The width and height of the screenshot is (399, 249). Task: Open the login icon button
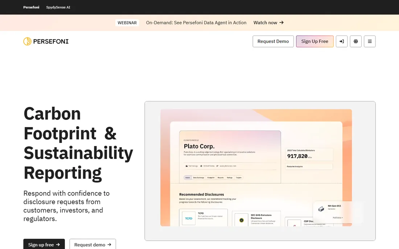tap(341, 41)
